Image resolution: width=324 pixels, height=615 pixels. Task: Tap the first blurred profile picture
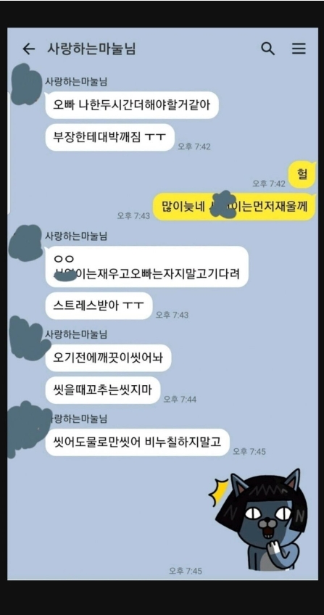(x=26, y=84)
